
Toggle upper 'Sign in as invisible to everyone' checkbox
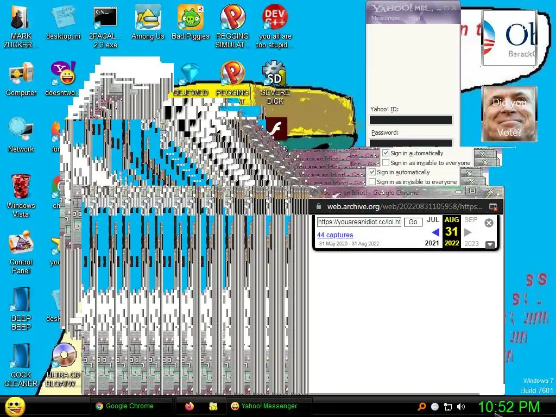point(386,163)
